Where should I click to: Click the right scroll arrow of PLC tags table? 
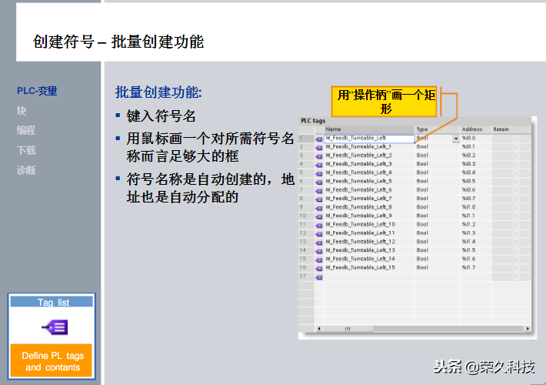[528, 329]
